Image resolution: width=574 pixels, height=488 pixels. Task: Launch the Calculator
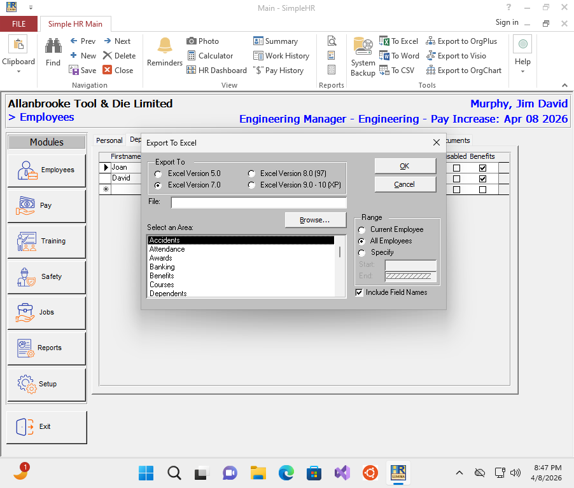pyautogui.click(x=210, y=56)
